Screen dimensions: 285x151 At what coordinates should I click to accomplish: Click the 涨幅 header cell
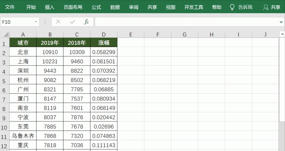(104, 42)
